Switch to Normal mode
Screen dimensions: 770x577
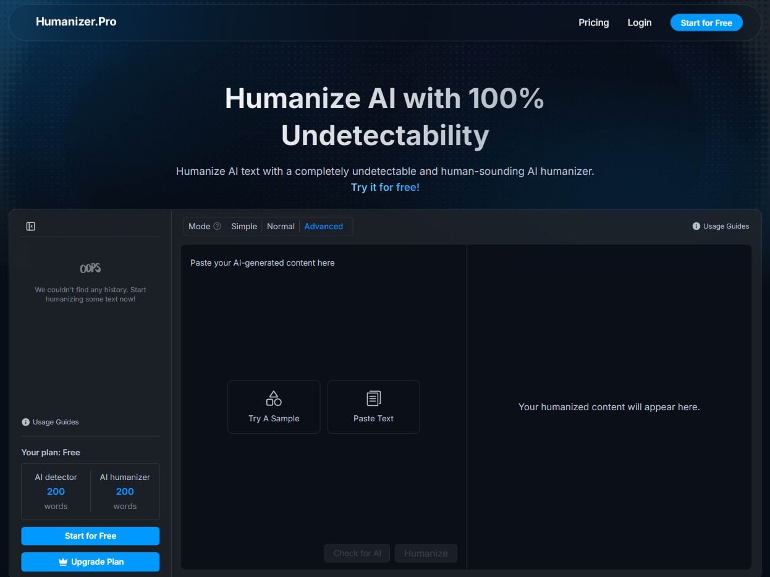pos(281,226)
